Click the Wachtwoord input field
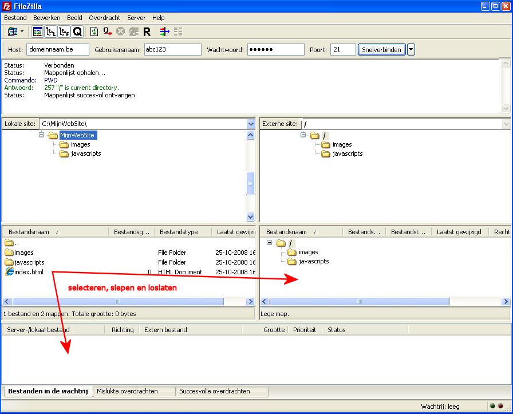 point(276,49)
